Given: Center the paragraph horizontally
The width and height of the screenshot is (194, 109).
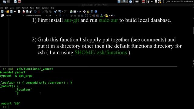Looking at the screenshot, I should click(75, 15).
